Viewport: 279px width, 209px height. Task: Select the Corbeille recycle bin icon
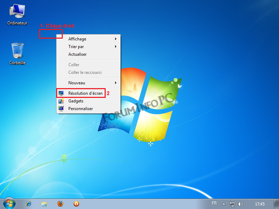(17, 53)
